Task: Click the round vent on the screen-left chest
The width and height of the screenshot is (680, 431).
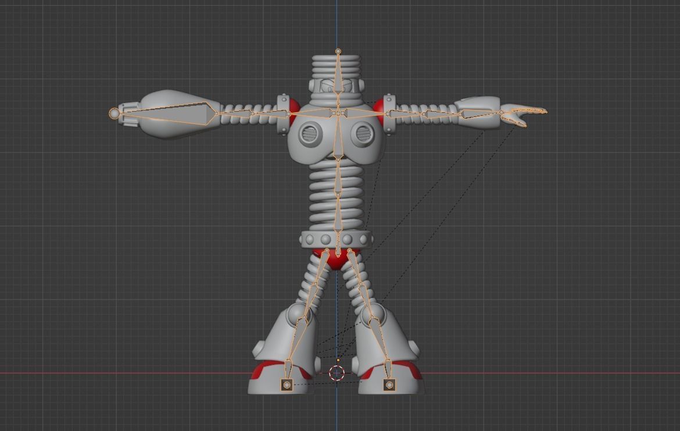Action: (x=310, y=134)
